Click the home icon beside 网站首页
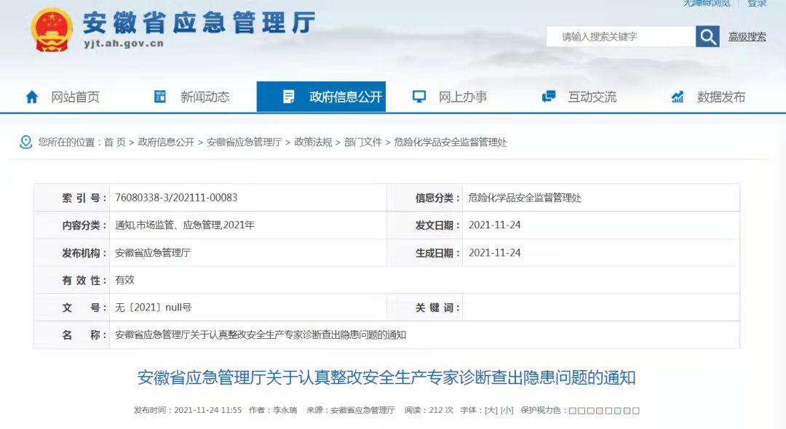Image resolution: width=786 pixels, height=429 pixels. [x=32, y=97]
